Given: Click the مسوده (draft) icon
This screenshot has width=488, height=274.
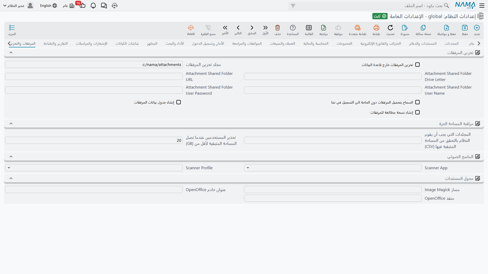Looking at the screenshot, I should pos(405,28).
